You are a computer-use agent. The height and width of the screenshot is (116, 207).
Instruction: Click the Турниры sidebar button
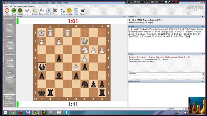point(9,25)
